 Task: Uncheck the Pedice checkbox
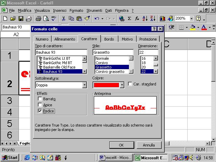tap(40, 111)
